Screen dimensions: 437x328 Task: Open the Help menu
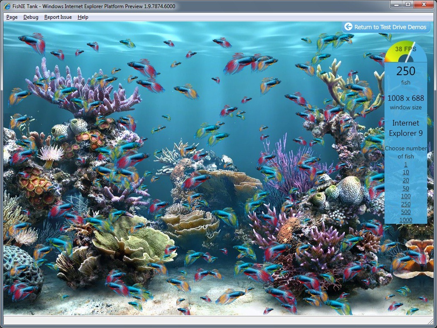point(83,17)
